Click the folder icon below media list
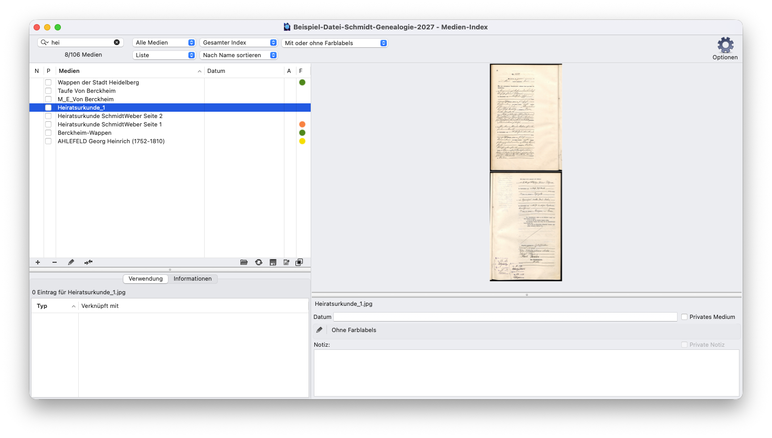This screenshot has height=438, width=772. coord(244,262)
